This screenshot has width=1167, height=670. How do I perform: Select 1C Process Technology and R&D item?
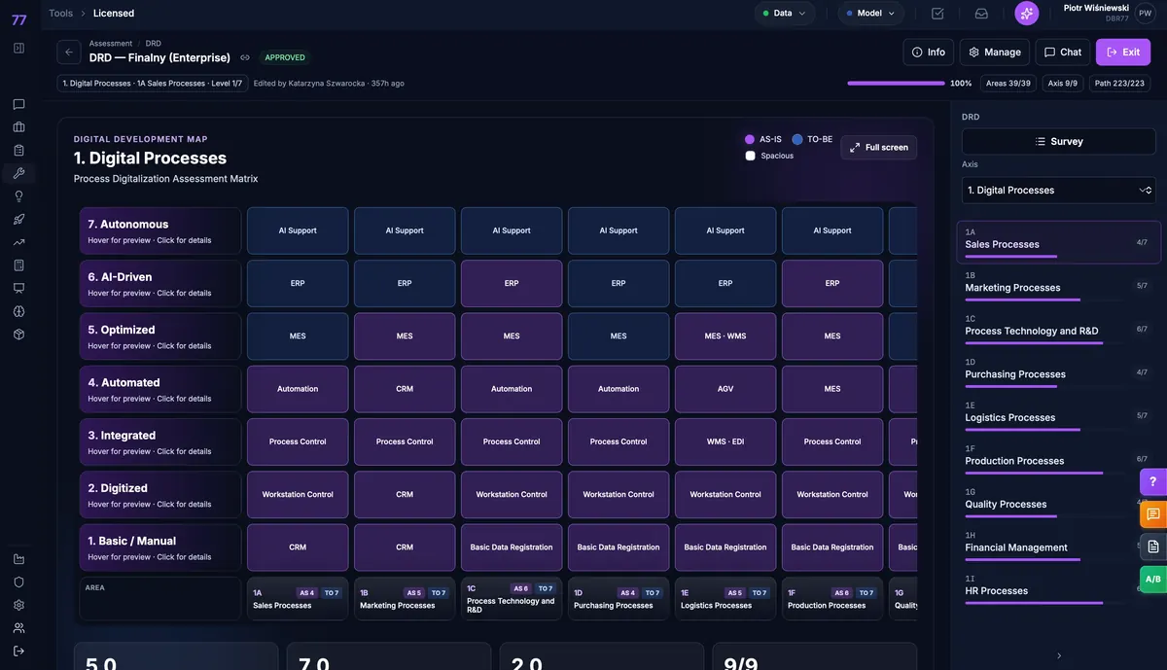[x=1058, y=329]
